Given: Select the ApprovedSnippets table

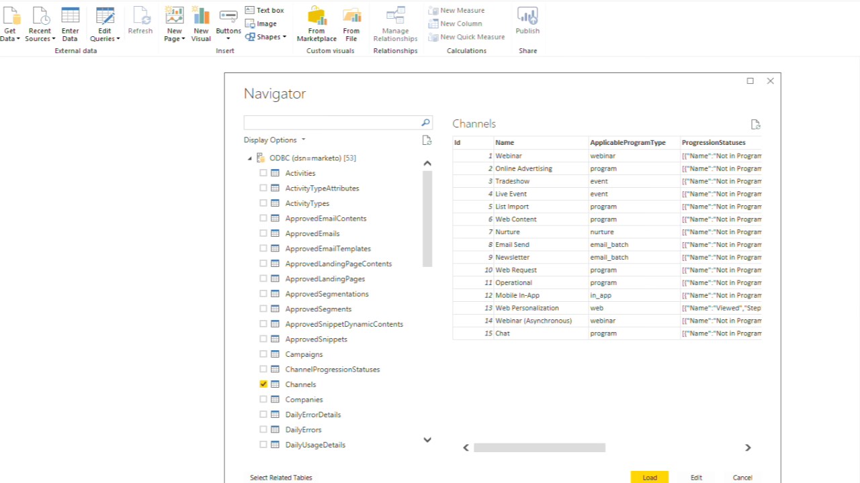Looking at the screenshot, I should point(316,339).
